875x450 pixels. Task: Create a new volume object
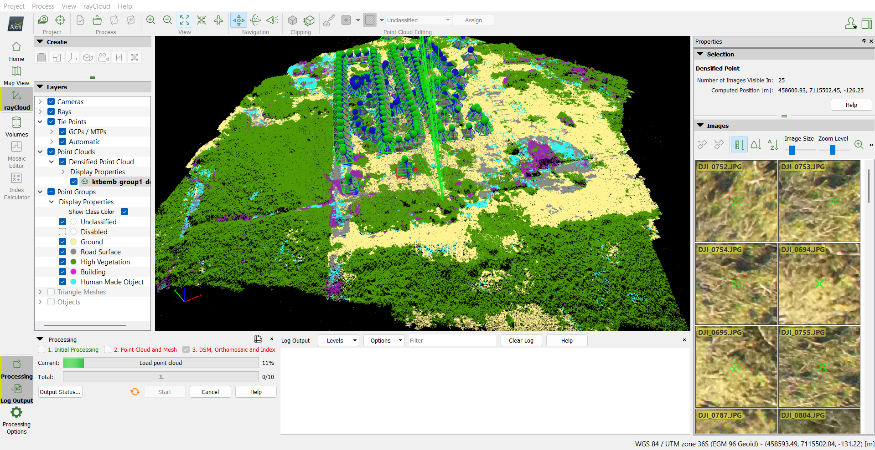coord(88,57)
